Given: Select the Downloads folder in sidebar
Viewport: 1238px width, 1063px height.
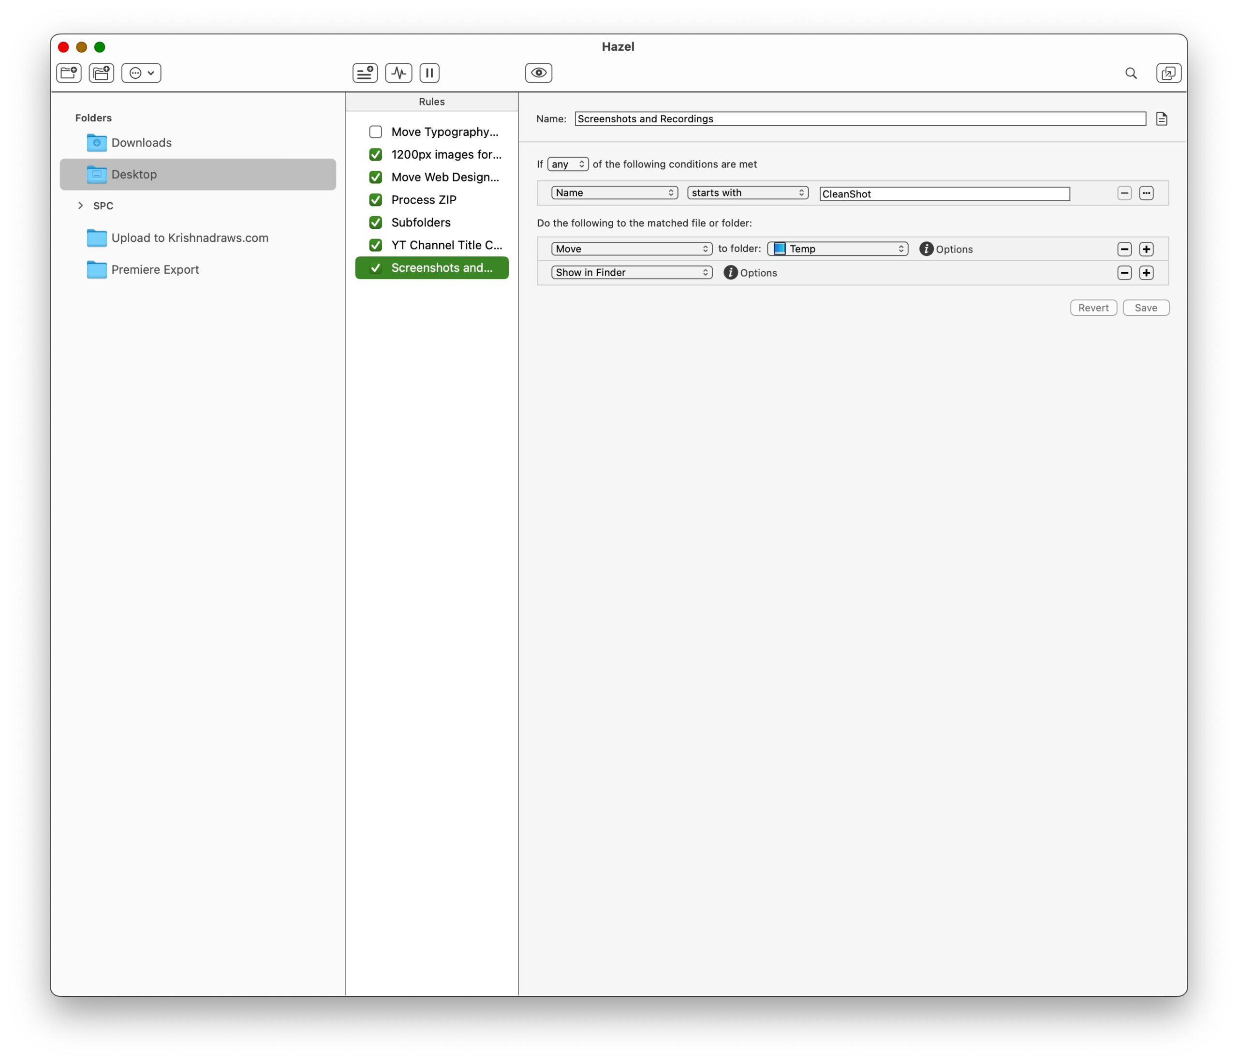Looking at the screenshot, I should [x=141, y=143].
